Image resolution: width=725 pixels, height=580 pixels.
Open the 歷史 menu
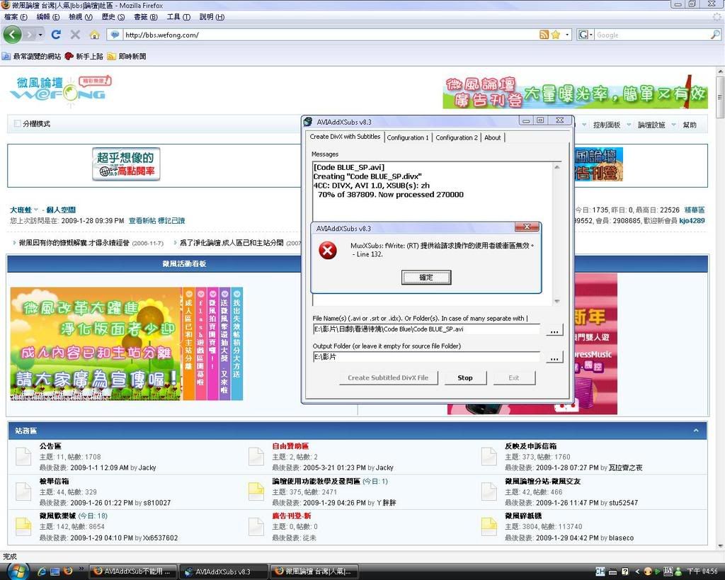[x=113, y=17]
